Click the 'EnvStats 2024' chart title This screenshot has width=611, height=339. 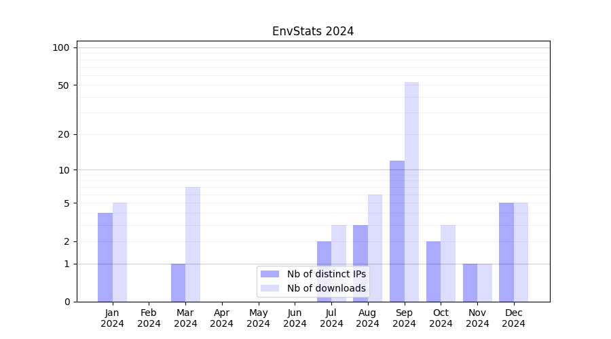[x=313, y=31]
